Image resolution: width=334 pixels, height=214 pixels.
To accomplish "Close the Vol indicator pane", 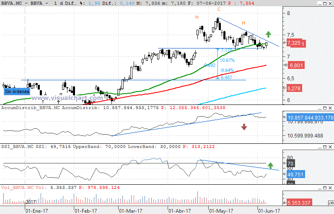I will pos(330,188).
